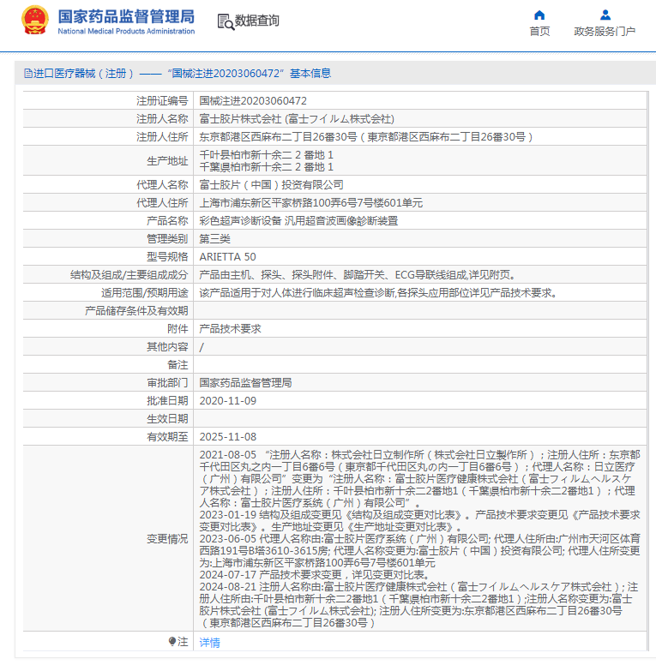Click the 变更情况 row label
This screenshot has height=665, width=656.
167,539
